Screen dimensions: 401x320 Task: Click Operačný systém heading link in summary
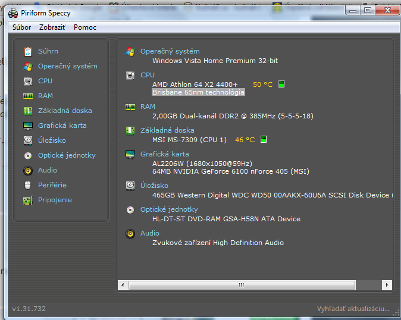pos(170,51)
